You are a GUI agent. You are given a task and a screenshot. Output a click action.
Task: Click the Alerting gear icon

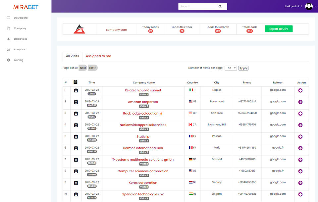point(9,60)
